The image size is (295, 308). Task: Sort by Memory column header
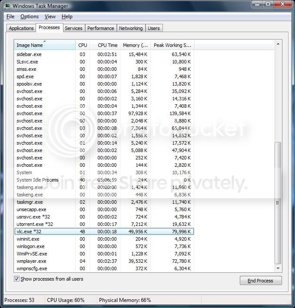pos(135,45)
